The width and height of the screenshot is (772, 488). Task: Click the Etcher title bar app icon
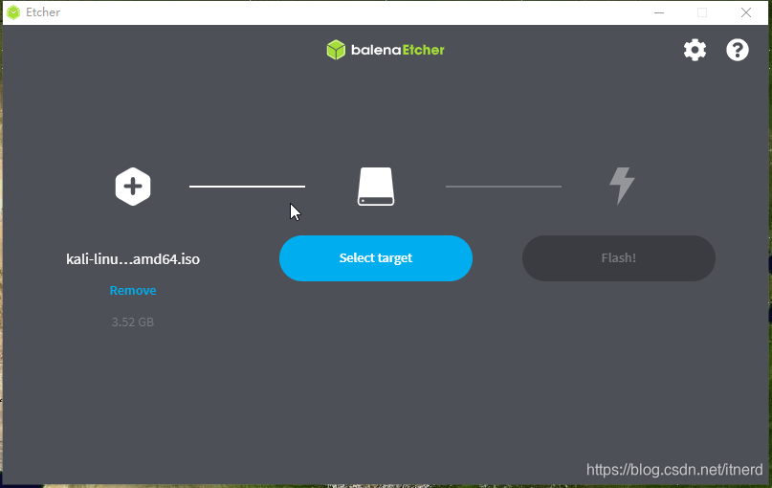(13, 12)
